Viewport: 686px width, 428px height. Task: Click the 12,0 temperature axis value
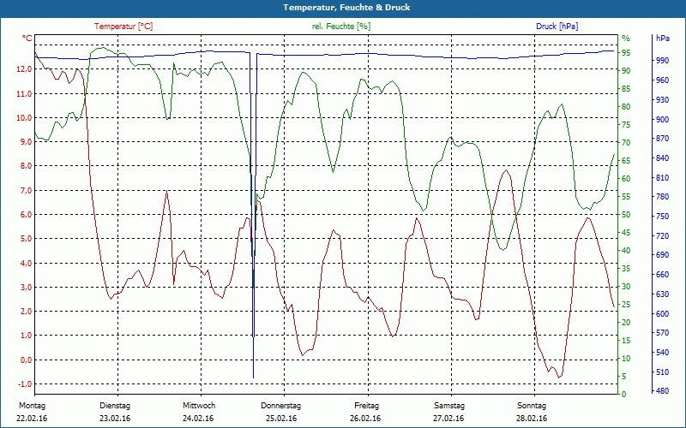pyautogui.click(x=24, y=69)
